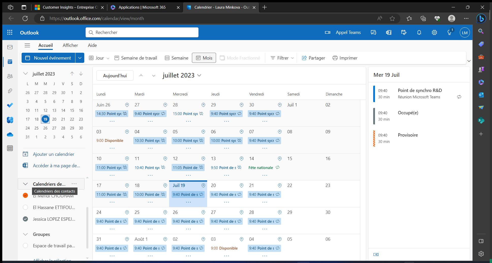The image size is (492, 263).
Task: Open Accéder à ma page de réservation
Action: click(x=52, y=165)
